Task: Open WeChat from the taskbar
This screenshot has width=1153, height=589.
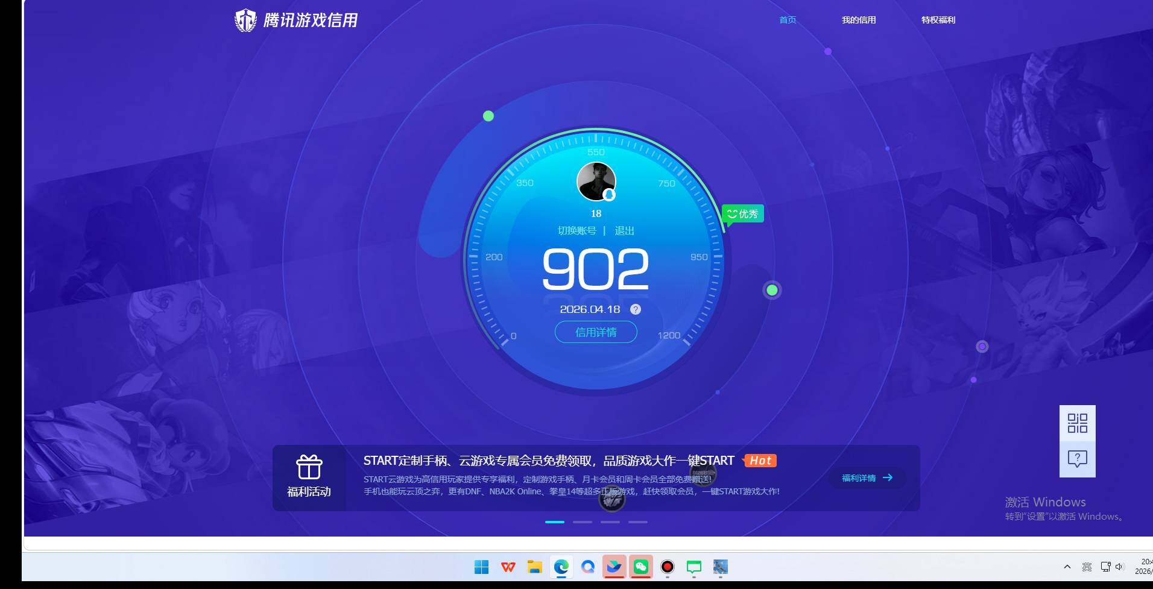Action: [x=641, y=567]
